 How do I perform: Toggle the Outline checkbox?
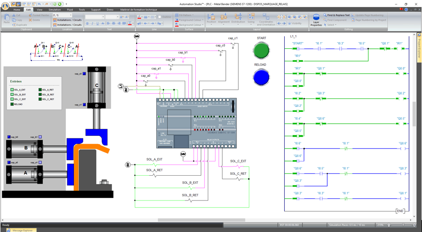pyautogui.click(x=160, y=17)
